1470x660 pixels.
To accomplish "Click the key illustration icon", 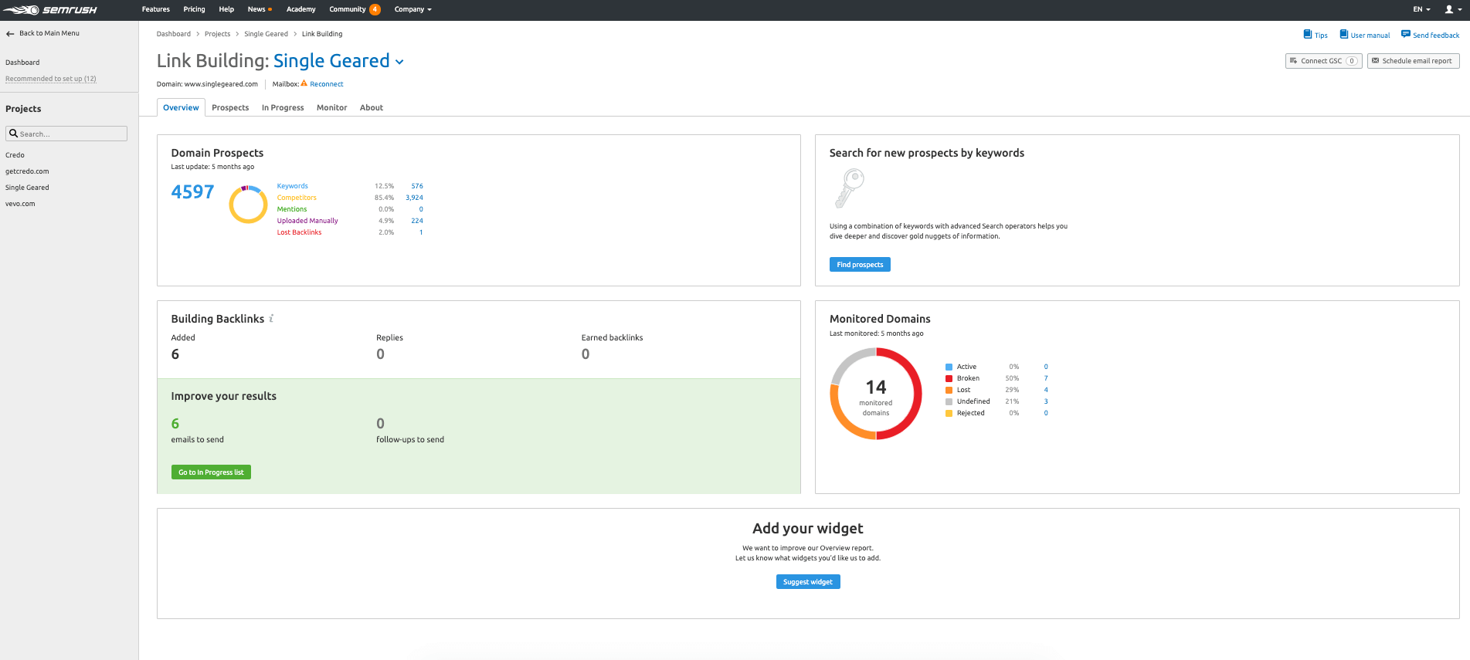I will [849, 189].
